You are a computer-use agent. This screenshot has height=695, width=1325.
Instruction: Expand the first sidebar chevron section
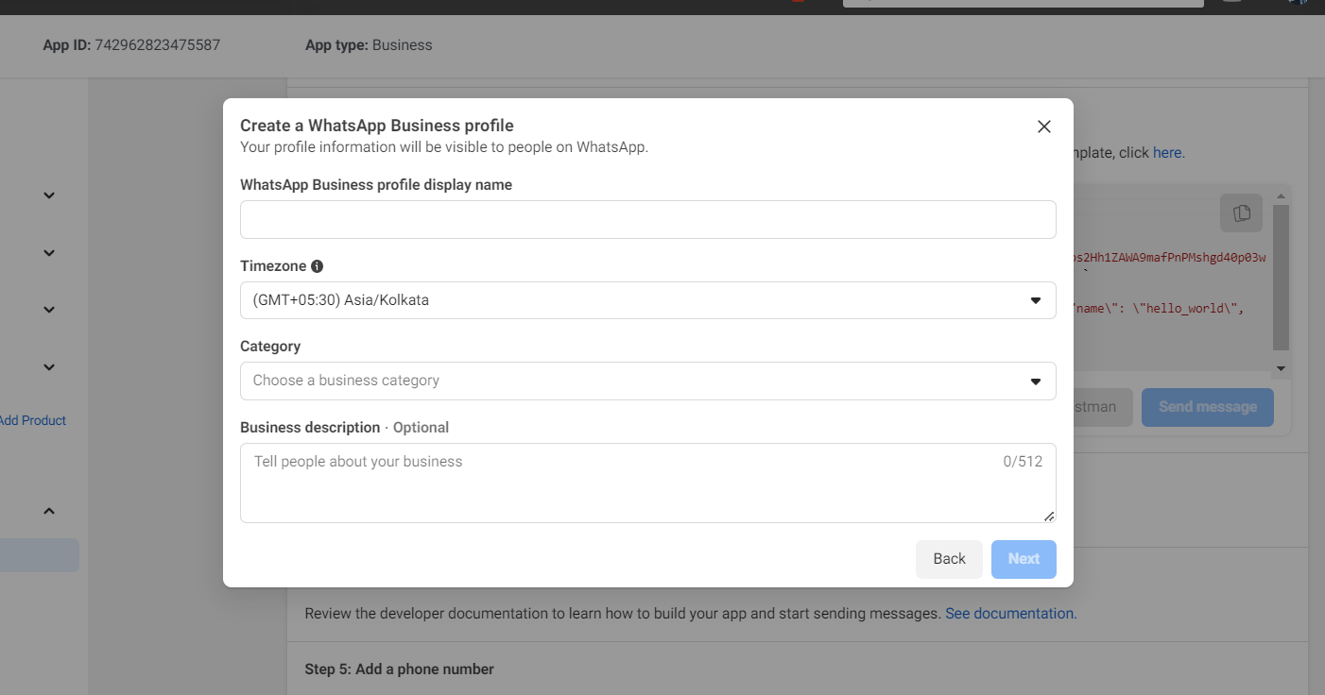(x=49, y=195)
